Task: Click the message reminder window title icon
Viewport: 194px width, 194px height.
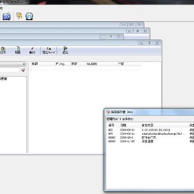Action: (x=108, y=112)
